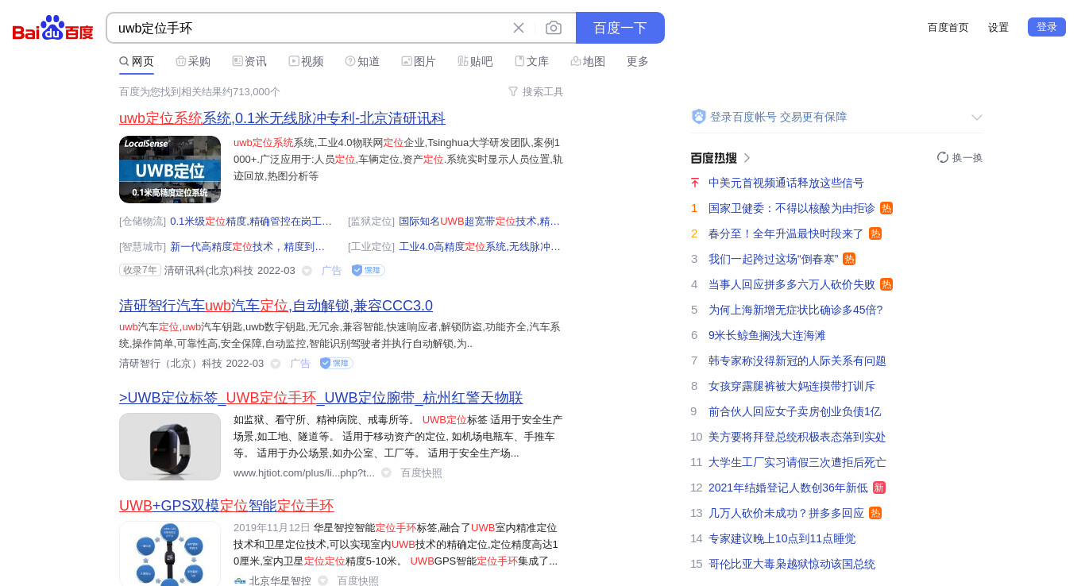Open 设置 menu in top right
The width and height of the screenshot is (1085, 586).
point(998,27)
